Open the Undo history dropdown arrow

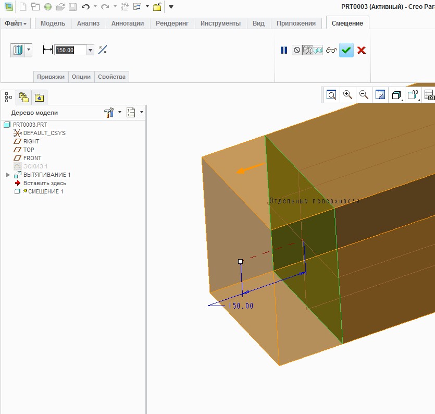click(95, 6)
